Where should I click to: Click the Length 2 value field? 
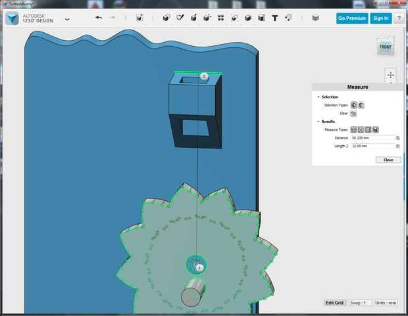[373, 146]
